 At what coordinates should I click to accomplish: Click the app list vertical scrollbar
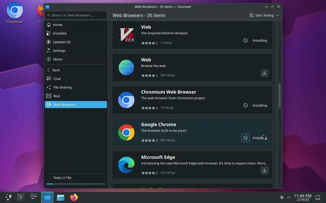click(x=280, y=95)
